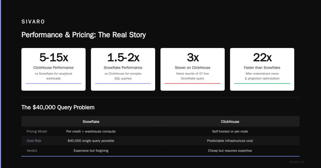Click the 'Cost Risk' row label
This screenshot has width=321, height=168.
click(x=34, y=141)
